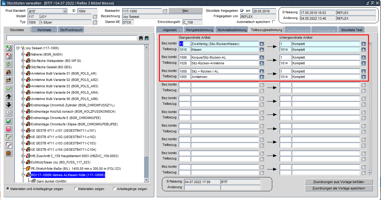Toggle the Stückliste freigegeben checkbox
This screenshot has width=381, height=200.
tap(242, 11)
